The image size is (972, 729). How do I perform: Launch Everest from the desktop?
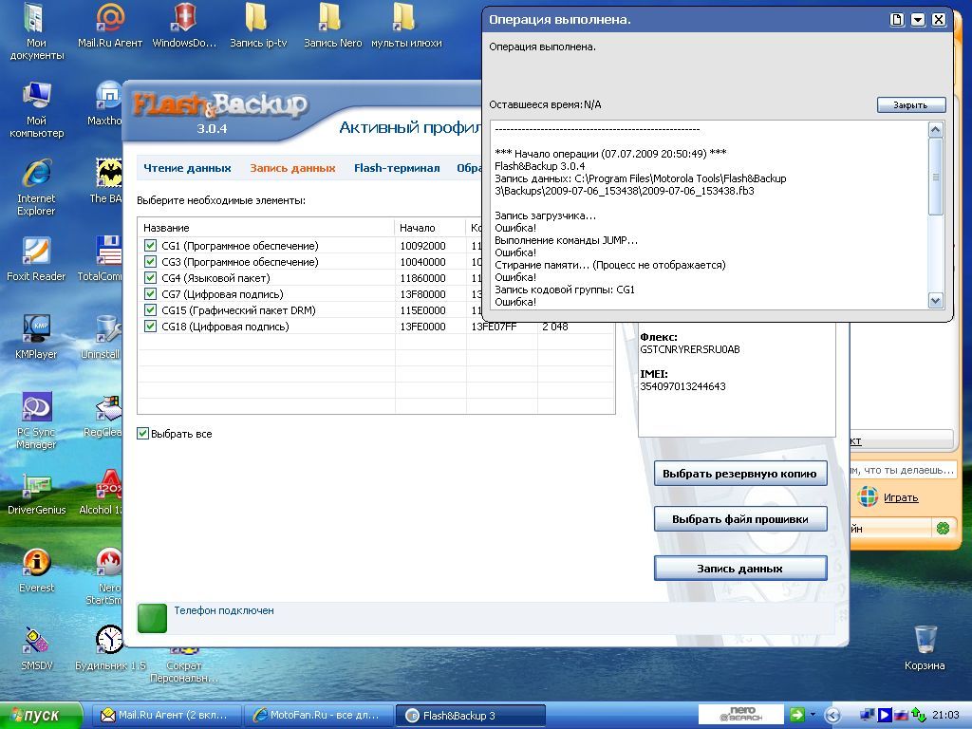tap(36, 570)
